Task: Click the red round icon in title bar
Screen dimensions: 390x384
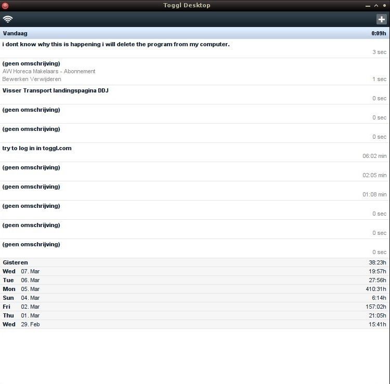Action: click(x=5, y=6)
